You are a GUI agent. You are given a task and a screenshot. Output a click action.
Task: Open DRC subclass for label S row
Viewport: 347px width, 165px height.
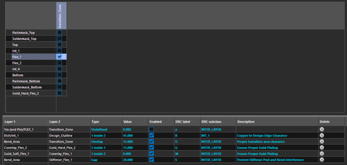point(218,160)
